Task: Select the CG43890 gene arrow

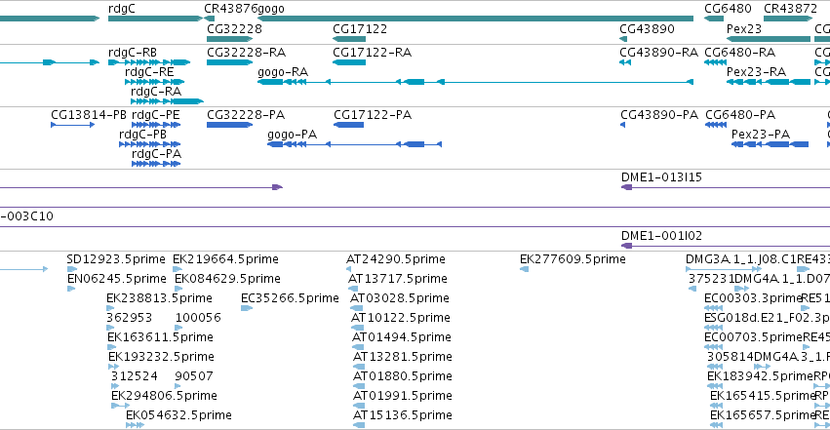Action: point(623,39)
